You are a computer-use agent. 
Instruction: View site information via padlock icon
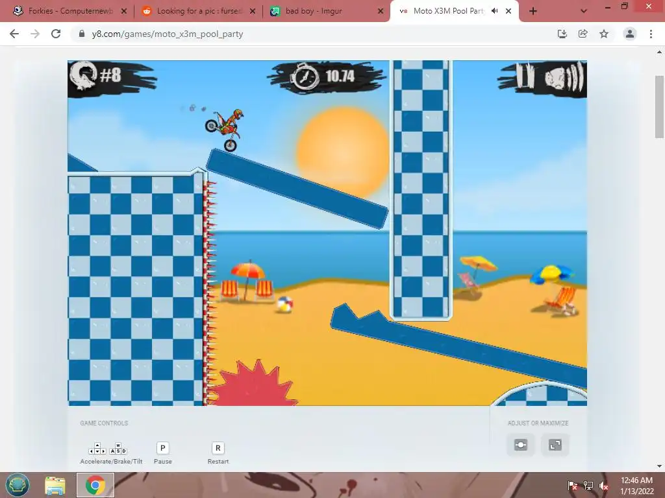pyautogui.click(x=82, y=34)
